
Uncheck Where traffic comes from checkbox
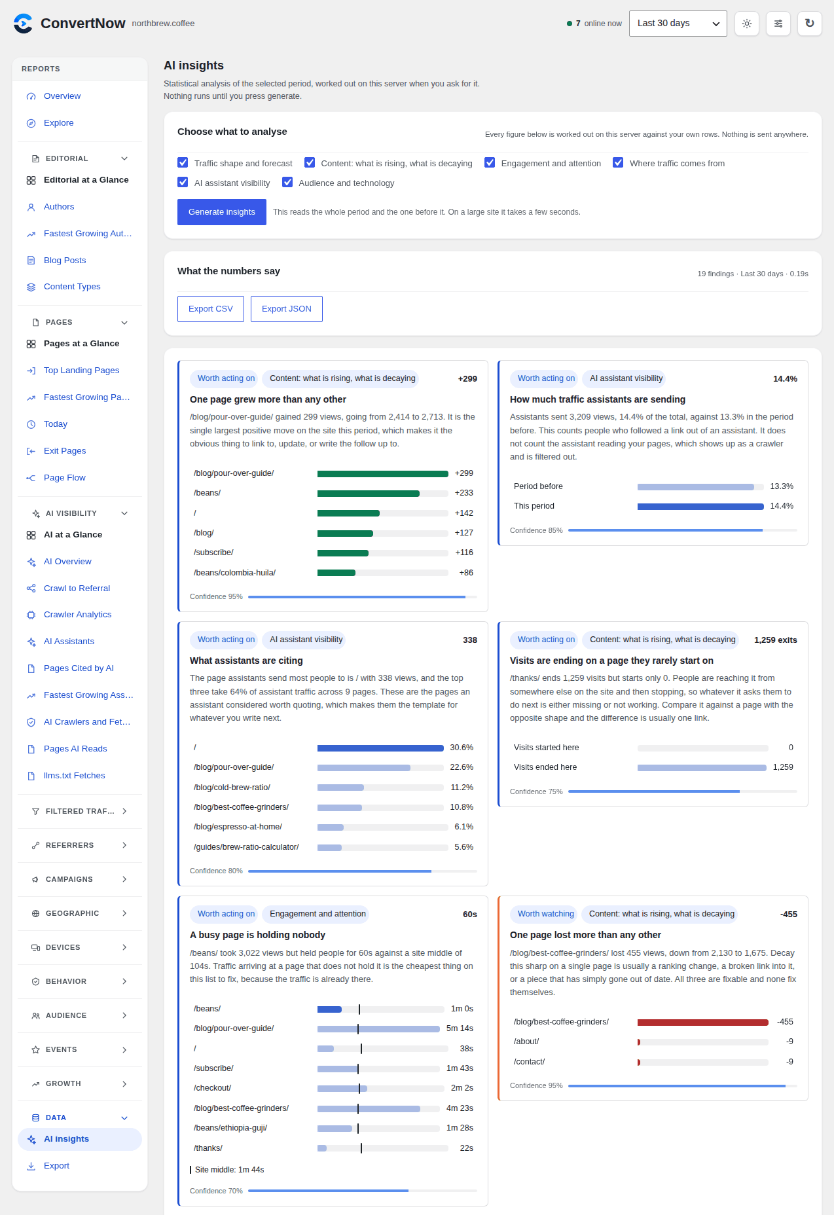click(x=618, y=162)
